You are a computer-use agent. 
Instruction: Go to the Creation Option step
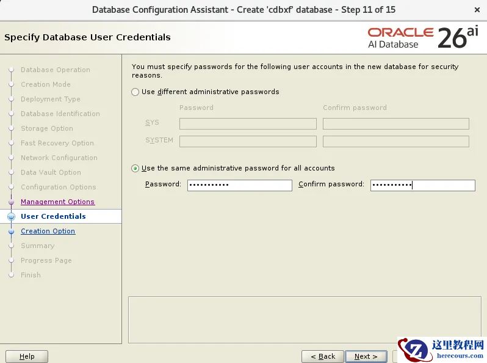pyautogui.click(x=48, y=231)
